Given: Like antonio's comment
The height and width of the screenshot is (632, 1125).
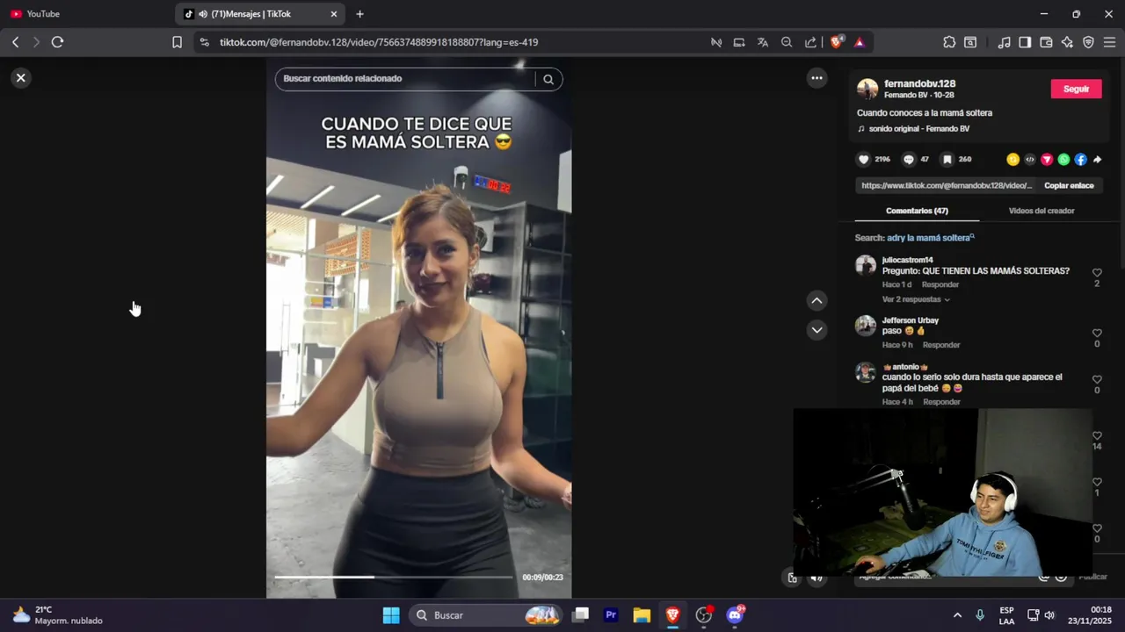Looking at the screenshot, I should [1097, 380].
